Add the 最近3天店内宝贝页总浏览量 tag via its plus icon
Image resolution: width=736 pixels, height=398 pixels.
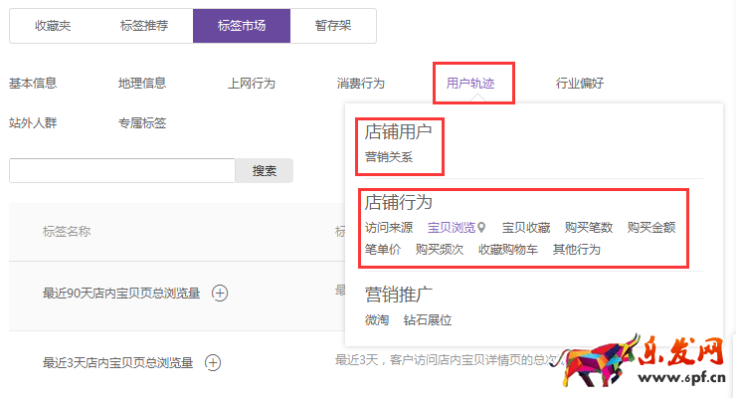213,362
